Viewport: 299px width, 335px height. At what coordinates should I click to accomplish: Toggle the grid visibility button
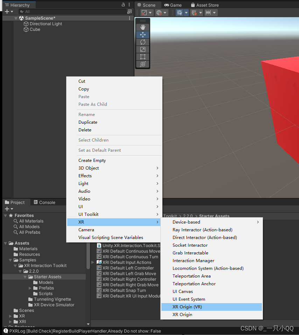(180, 13)
